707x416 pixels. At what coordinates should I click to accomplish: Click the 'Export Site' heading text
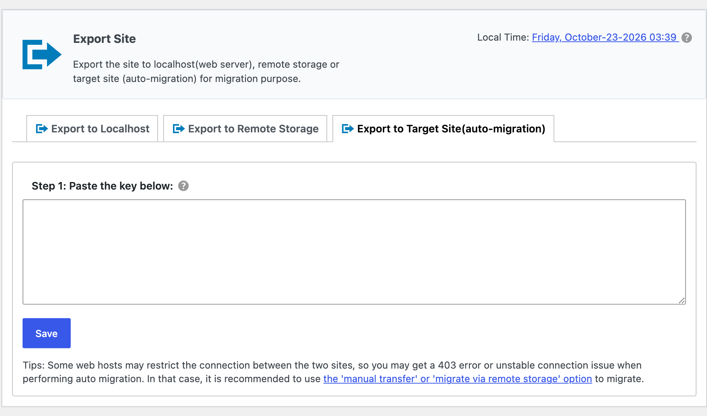coord(105,39)
